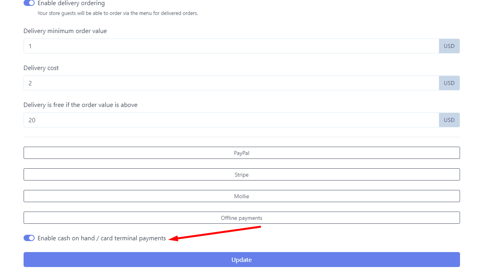Click "Enable cash on hand / card terminal payments" label

[x=102, y=238]
